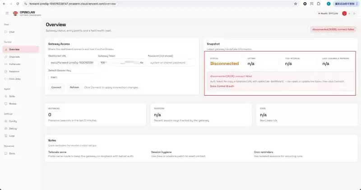Click the screenshot capture extension icon
This screenshot has width=361, height=190.
tap(312, 4)
